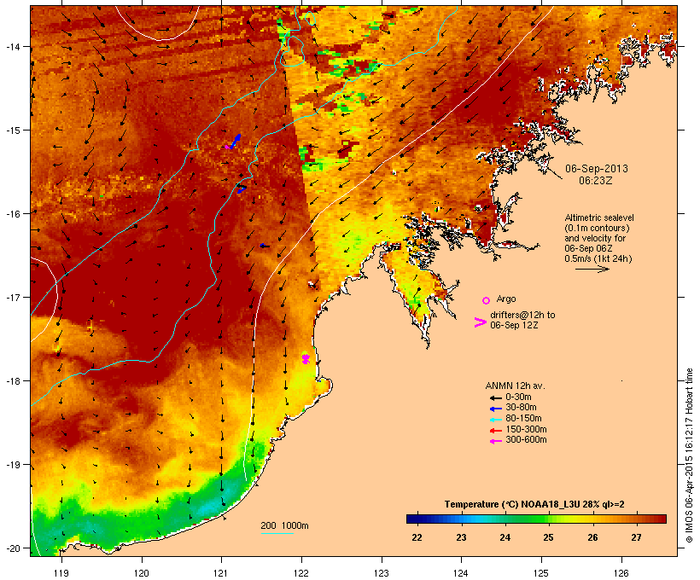Click the longitude axis label 126

coord(621,573)
